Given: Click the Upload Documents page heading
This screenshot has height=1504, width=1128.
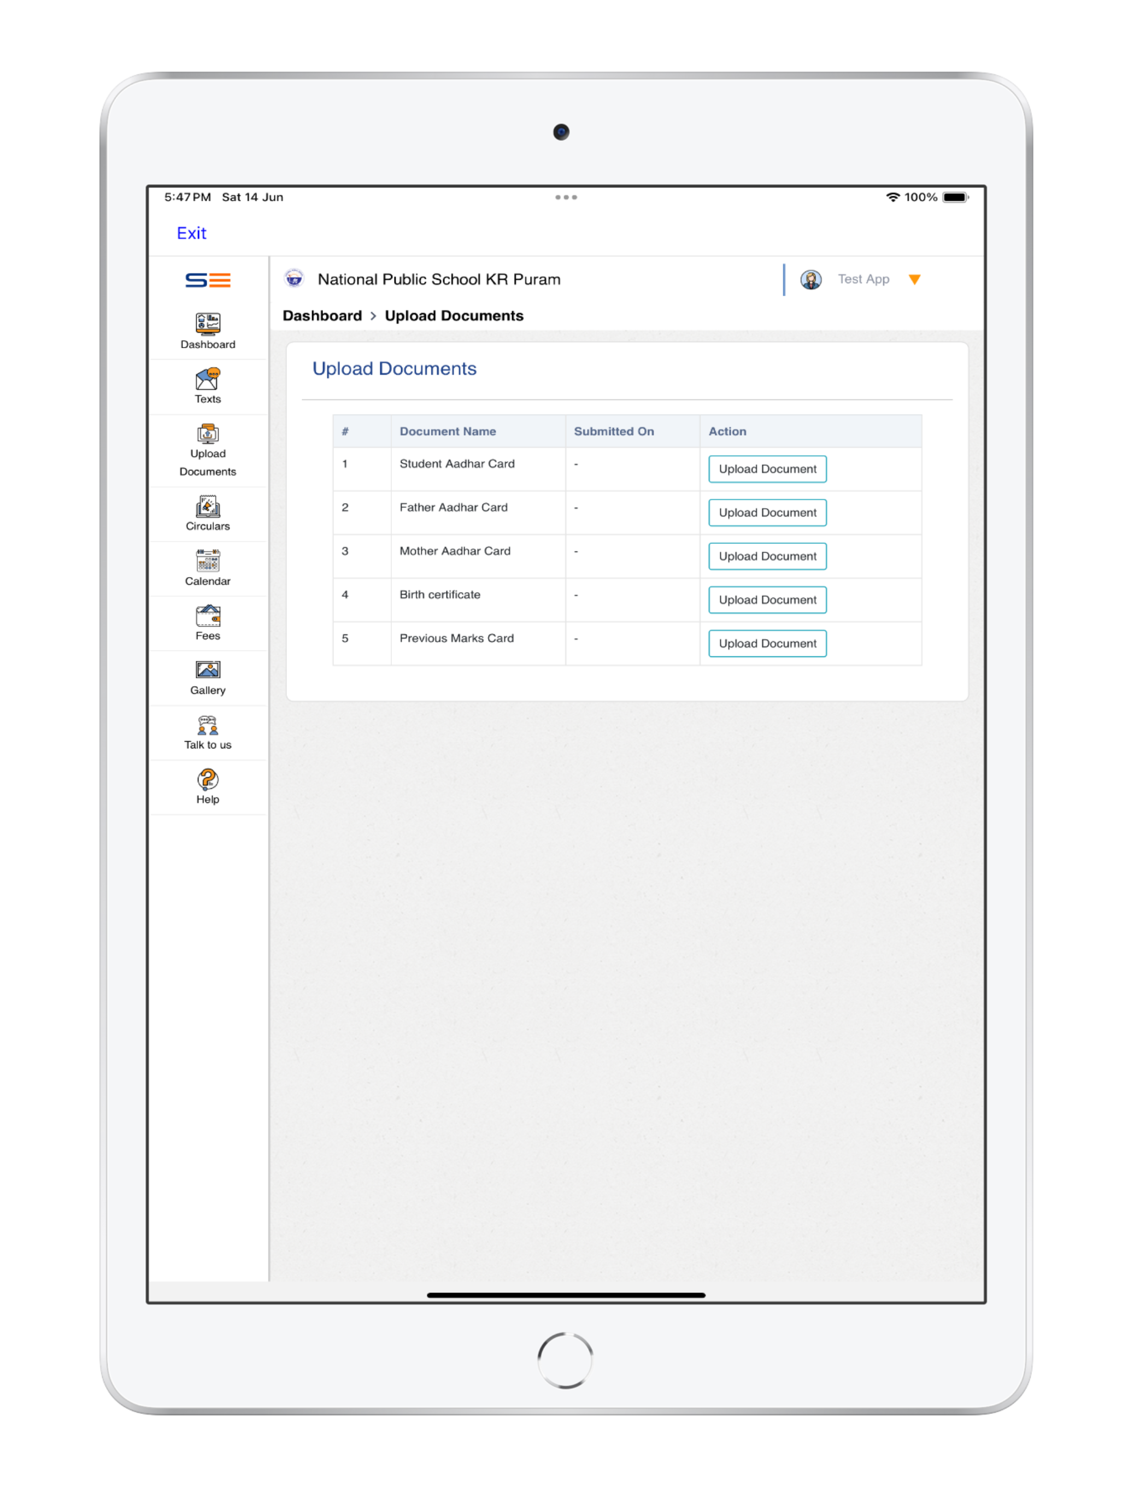Looking at the screenshot, I should [x=395, y=368].
